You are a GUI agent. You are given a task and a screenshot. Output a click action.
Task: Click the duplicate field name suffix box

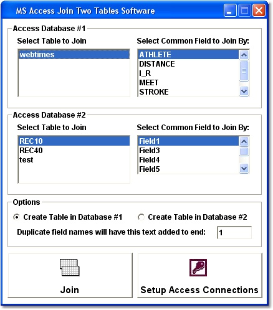pyautogui.click(x=234, y=233)
